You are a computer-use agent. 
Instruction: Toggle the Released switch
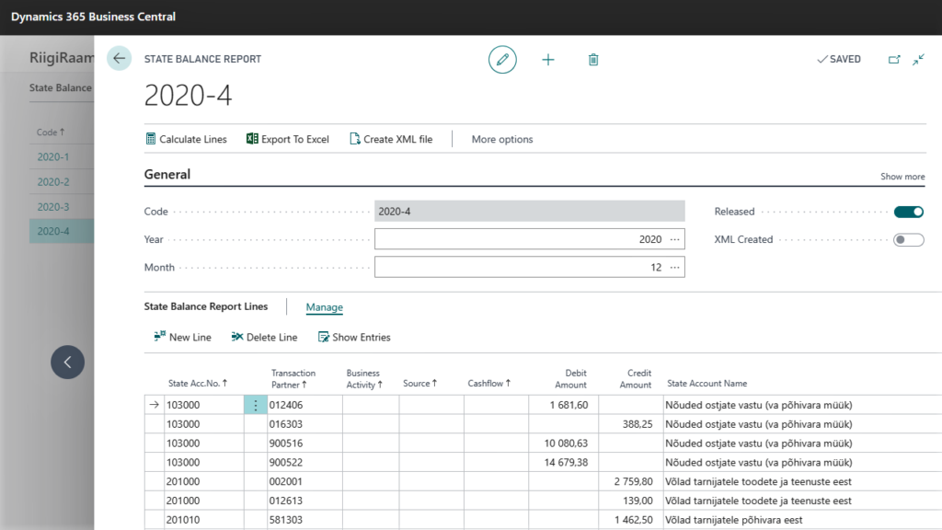coord(908,212)
